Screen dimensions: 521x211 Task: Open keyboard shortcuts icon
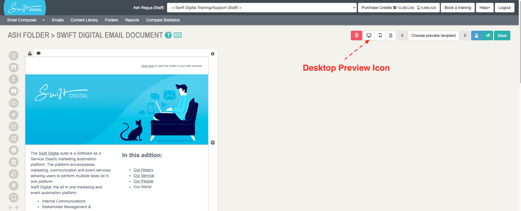point(178,35)
